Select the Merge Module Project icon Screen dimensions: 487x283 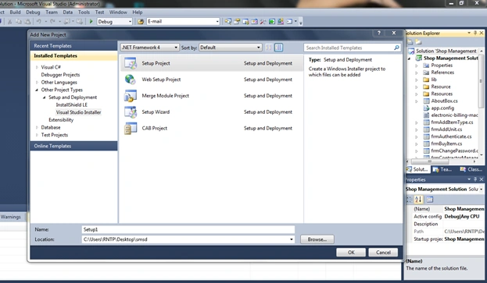click(x=131, y=96)
